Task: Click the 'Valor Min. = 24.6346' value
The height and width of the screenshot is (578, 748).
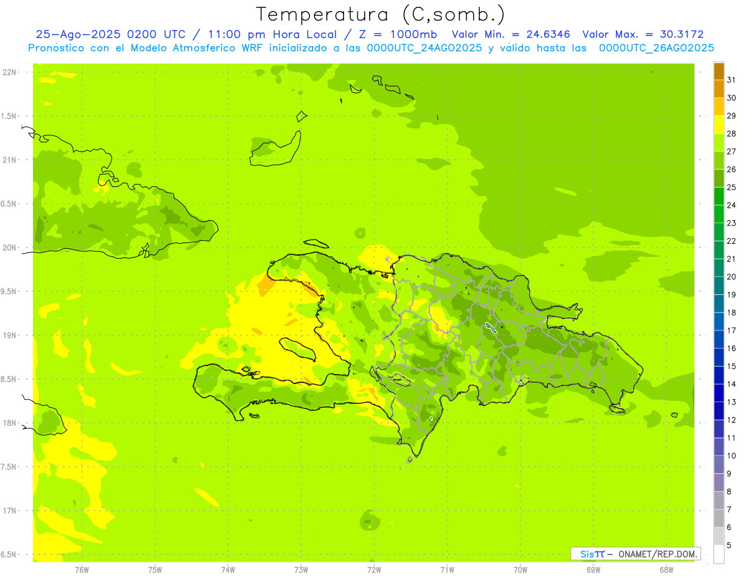Action: pyautogui.click(x=511, y=34)
